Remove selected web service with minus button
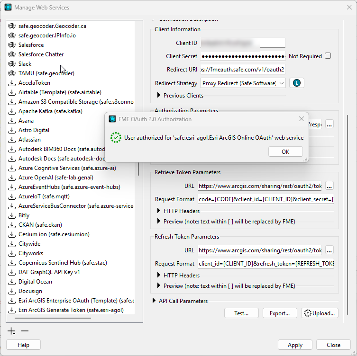 (25, 331)
